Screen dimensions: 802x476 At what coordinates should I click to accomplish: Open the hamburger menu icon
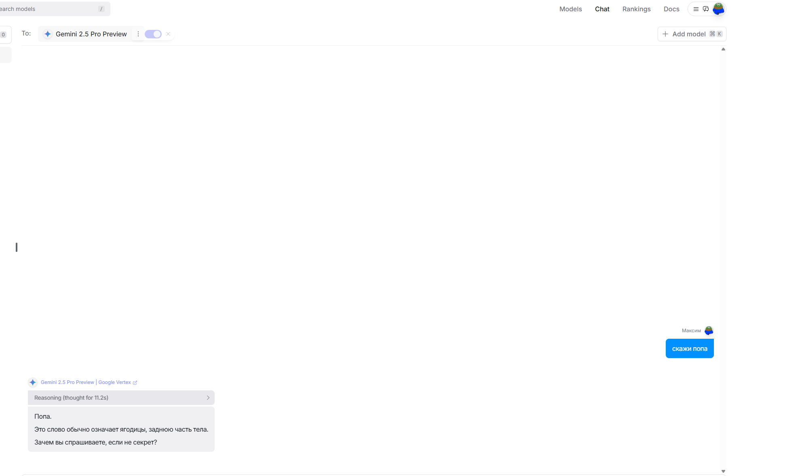click(696, 9)
